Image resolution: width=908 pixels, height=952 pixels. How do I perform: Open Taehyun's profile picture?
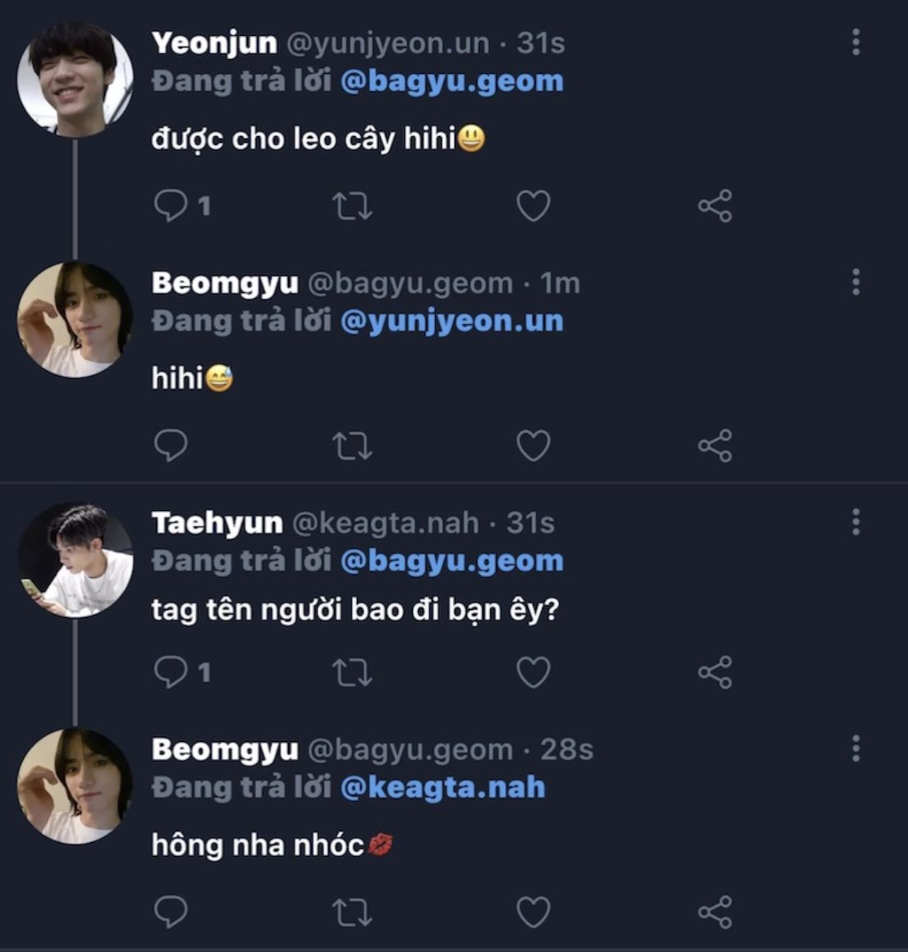click(76, 561)
